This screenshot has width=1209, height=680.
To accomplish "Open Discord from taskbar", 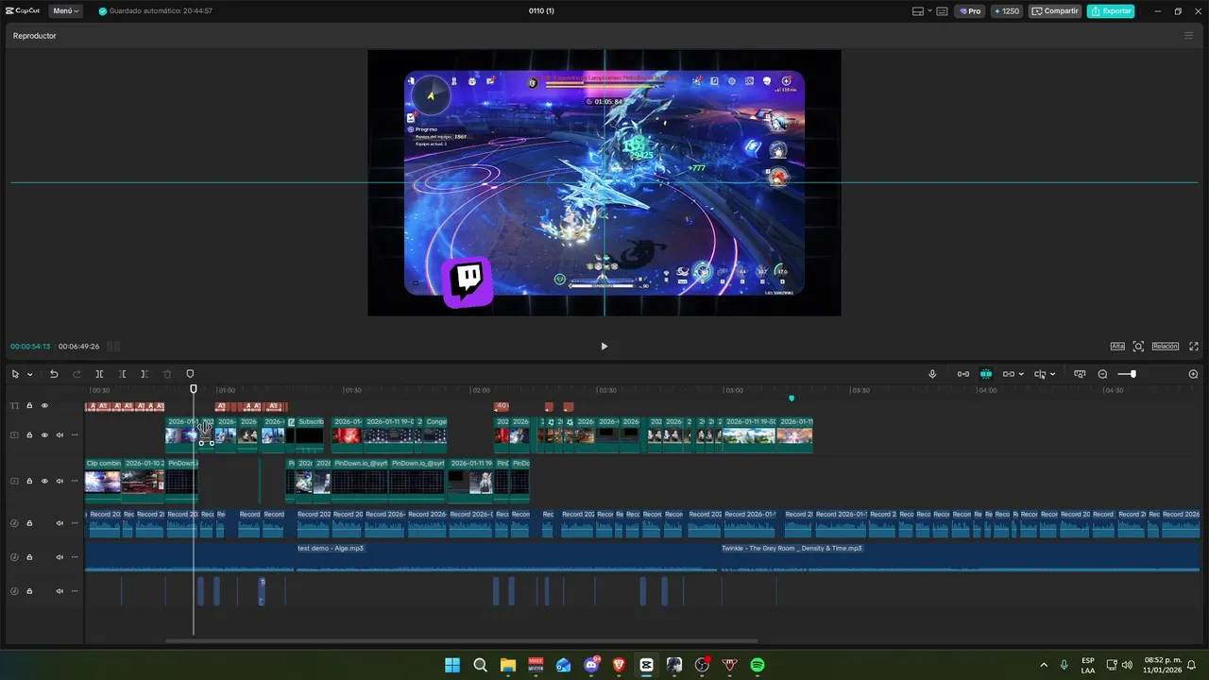I will point(591,665).
